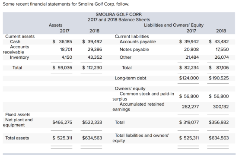242x158 pixels.
Task: Click the Accounts payable label
Action: (138, 42)
